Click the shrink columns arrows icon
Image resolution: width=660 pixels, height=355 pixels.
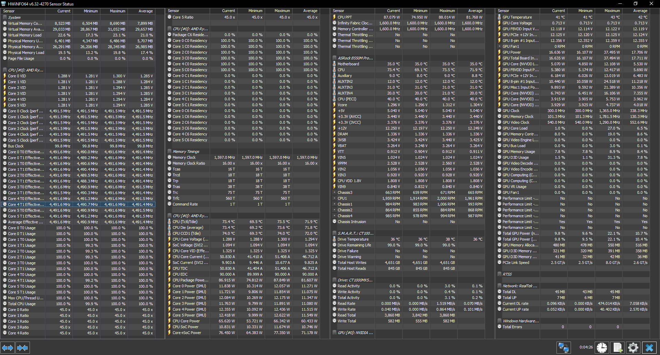(x=22, y=348)
